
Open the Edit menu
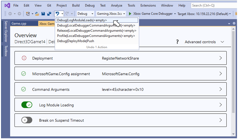[x=26, y=5]
